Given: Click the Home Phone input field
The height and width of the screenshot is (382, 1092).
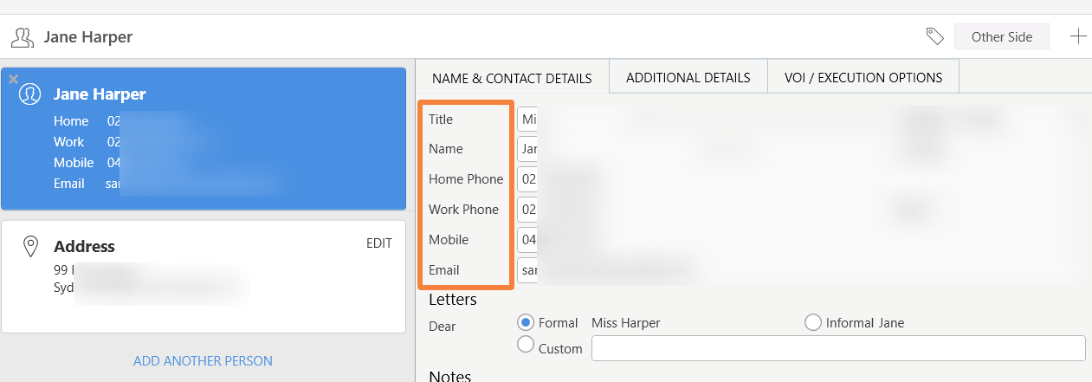Looking at the screenshot, I should (x=527, y=179).
